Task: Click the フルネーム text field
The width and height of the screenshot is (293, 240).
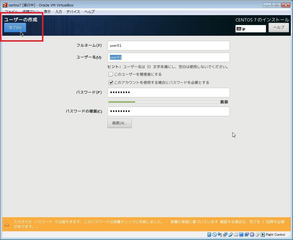Action: [x=168, y=46]
